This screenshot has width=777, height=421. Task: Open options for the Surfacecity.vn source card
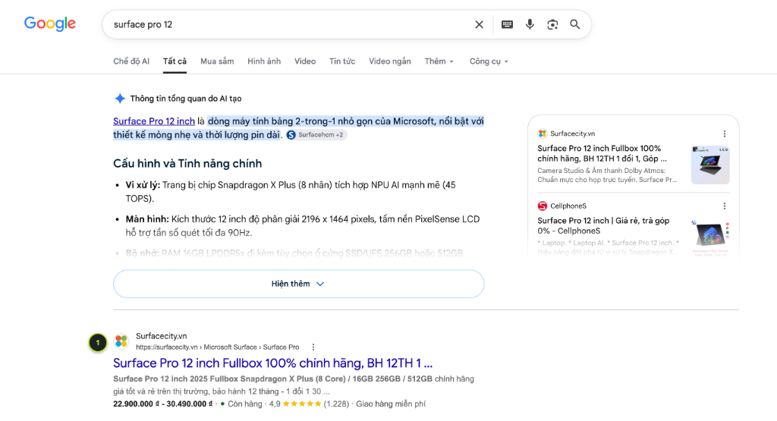coord(725,134)
